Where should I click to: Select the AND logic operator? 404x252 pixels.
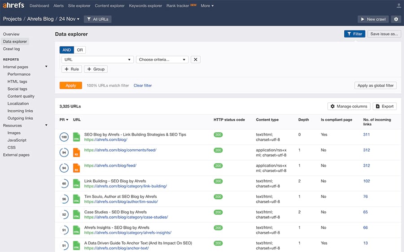pos(66,50)
